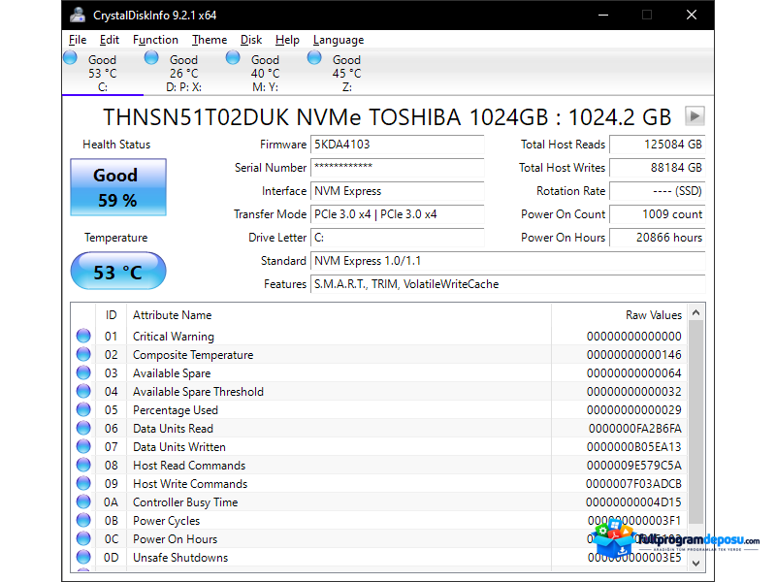The height and width of the screenshot is (582, 776).
Task: Select the Unsafe Shutdowns attribute text
Action: tap(180, 558)
